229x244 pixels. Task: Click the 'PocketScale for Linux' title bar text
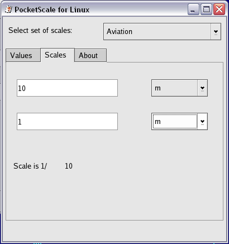[52, 9]
